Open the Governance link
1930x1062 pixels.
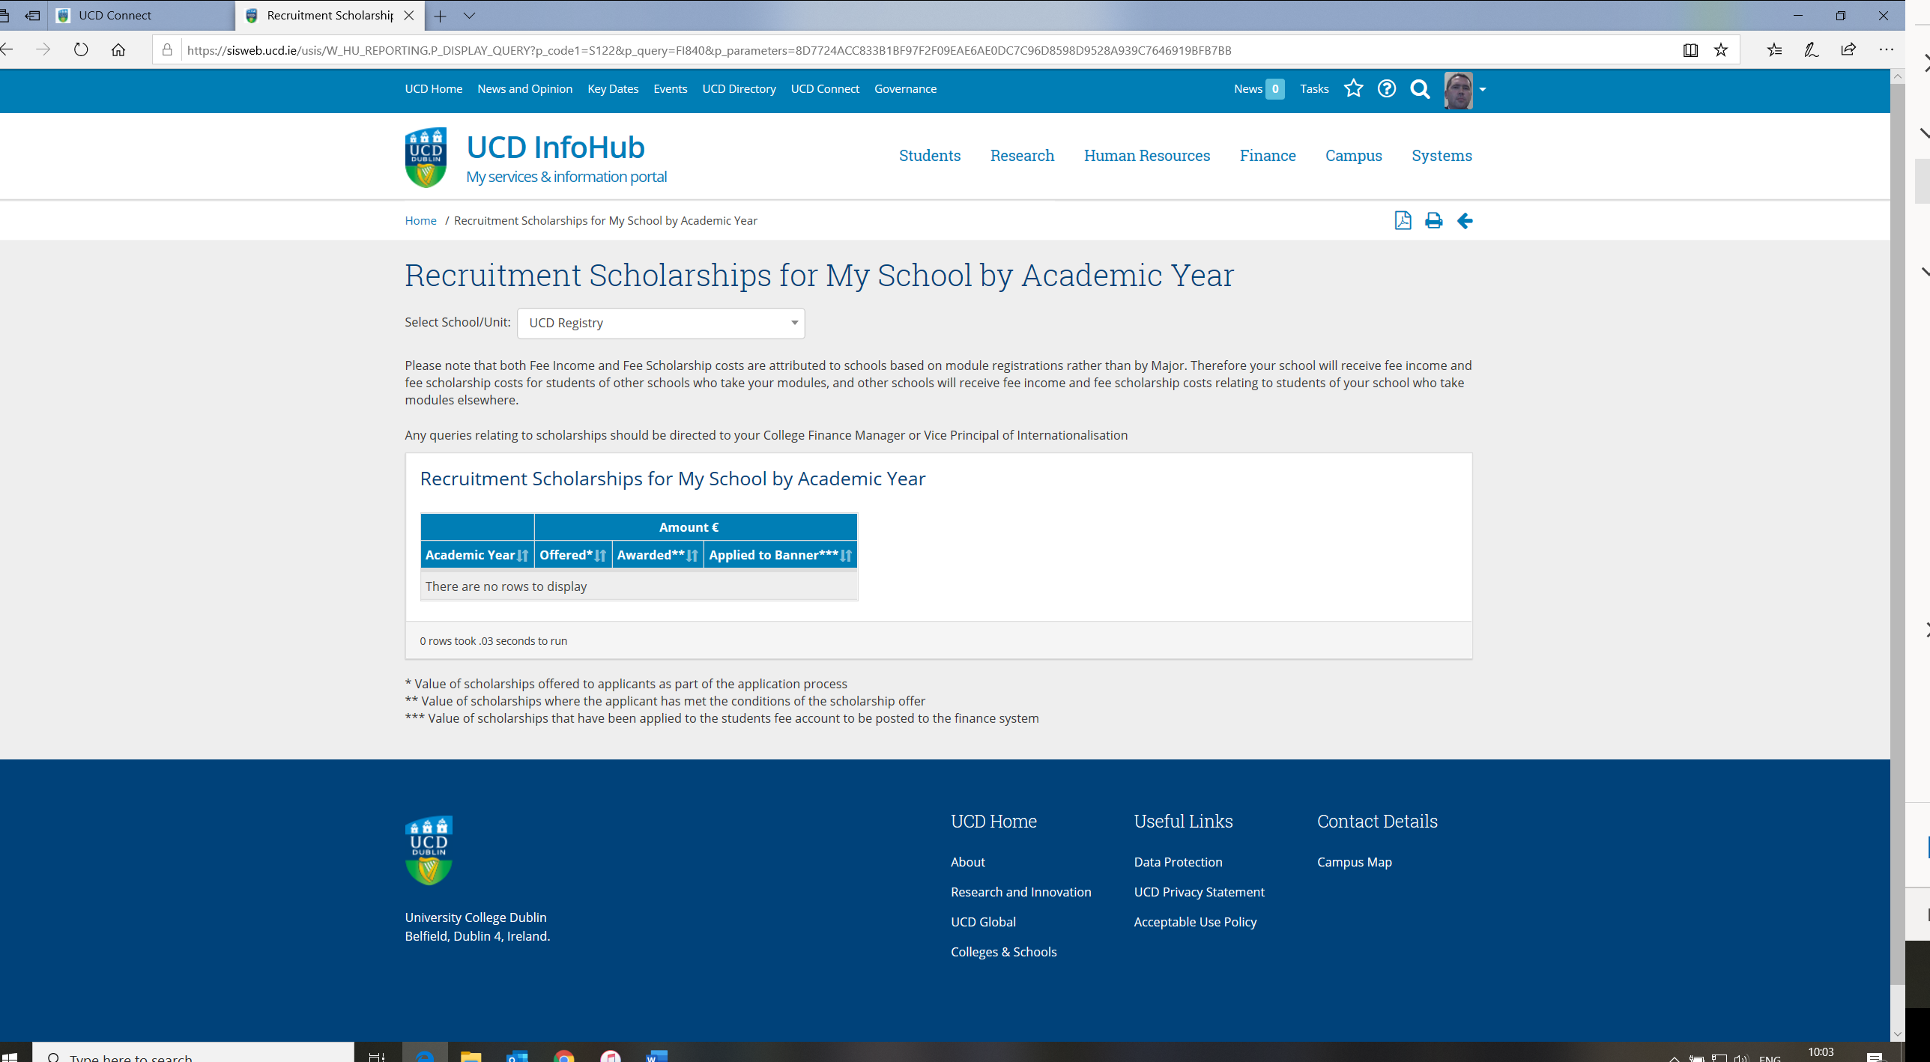click(905, 88)
